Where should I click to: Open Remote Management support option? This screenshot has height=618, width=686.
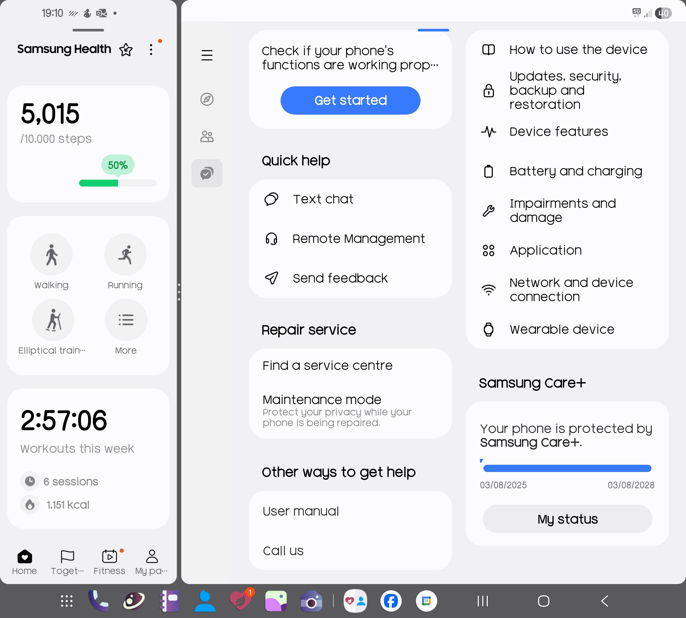(358, 239)
